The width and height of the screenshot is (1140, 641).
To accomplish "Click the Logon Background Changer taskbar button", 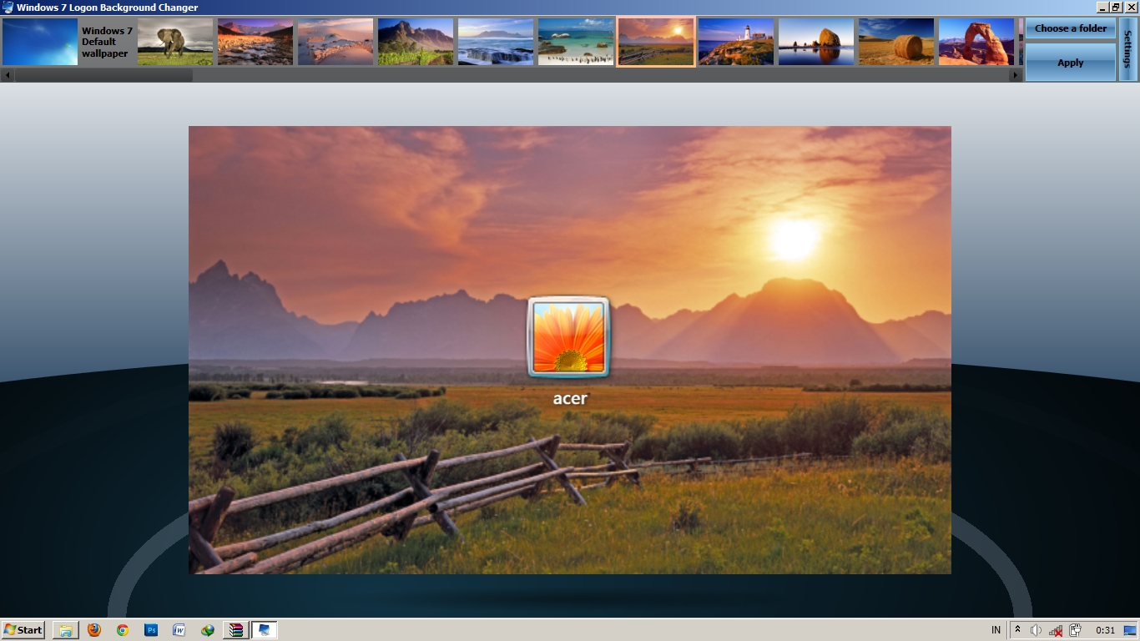I will coord(265,630).
